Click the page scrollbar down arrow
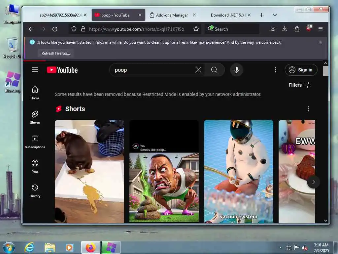The height and width of the screenshot is (254, 338). pos(325,221)
